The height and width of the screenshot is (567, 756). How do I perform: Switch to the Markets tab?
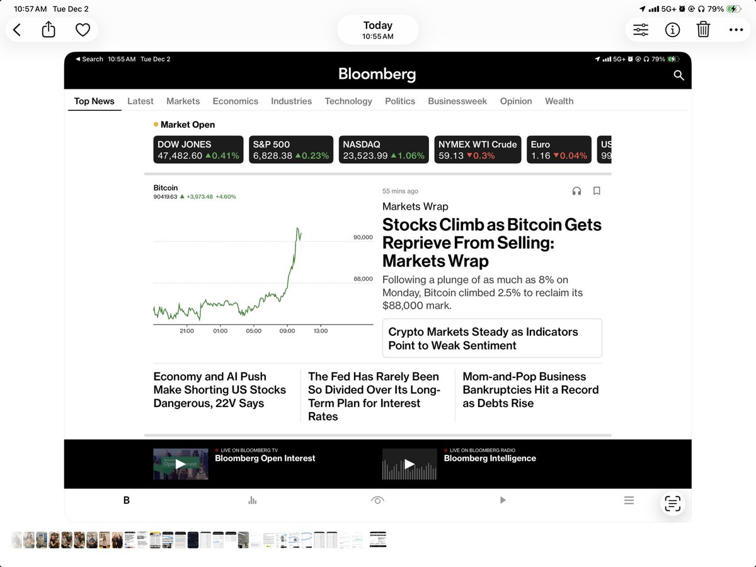pyautogui.click(x=183, y=101)
